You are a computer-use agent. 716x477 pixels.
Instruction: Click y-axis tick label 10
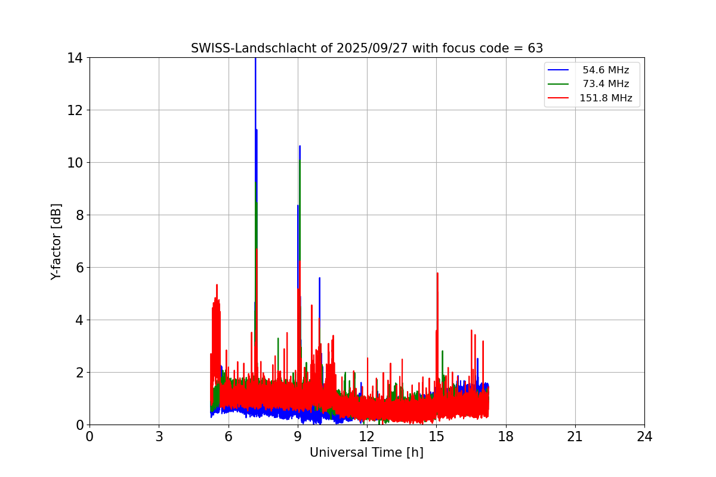[x=75, y=163]
